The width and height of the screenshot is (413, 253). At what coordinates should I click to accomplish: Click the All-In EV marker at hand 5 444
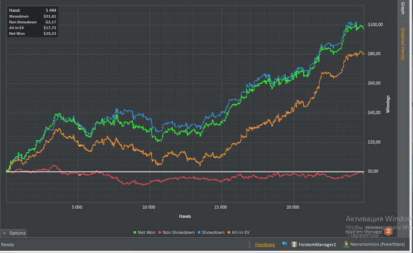pos(80,145)
